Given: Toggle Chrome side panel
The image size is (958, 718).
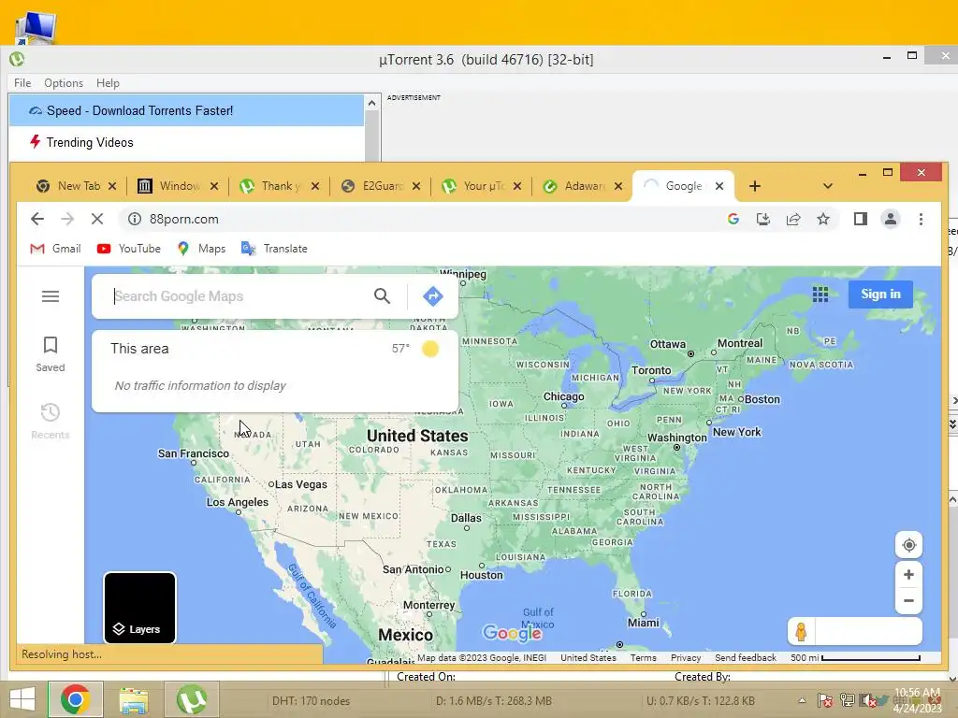Looking at the screenshot, I should click(861, 219).
